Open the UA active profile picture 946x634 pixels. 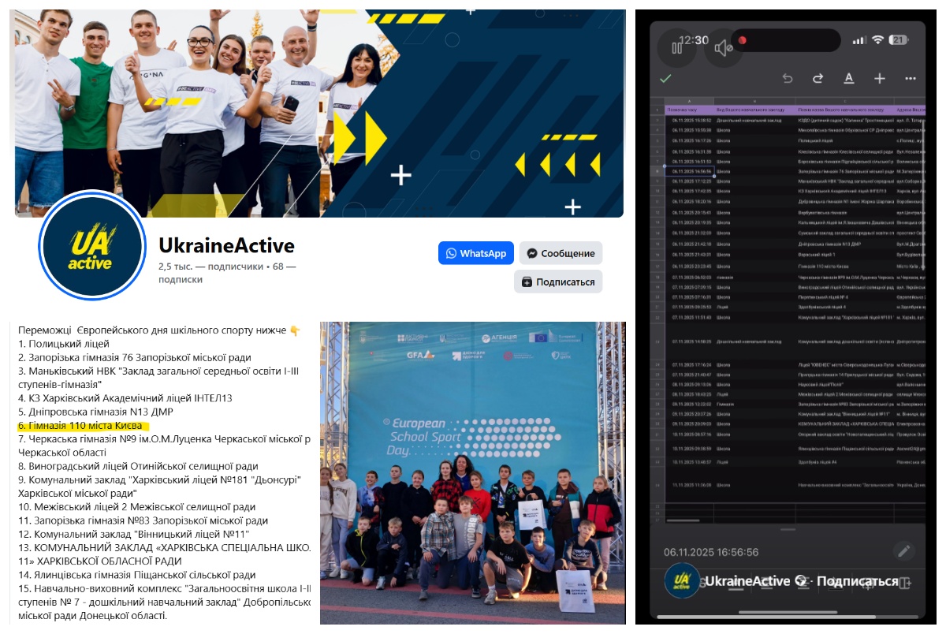pos(92,246)
